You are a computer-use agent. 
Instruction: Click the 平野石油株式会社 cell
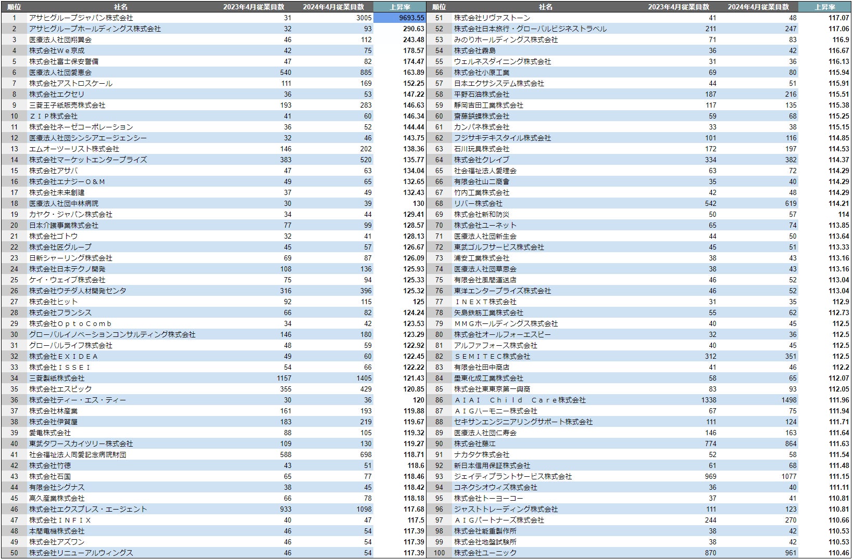coord(482,94)
